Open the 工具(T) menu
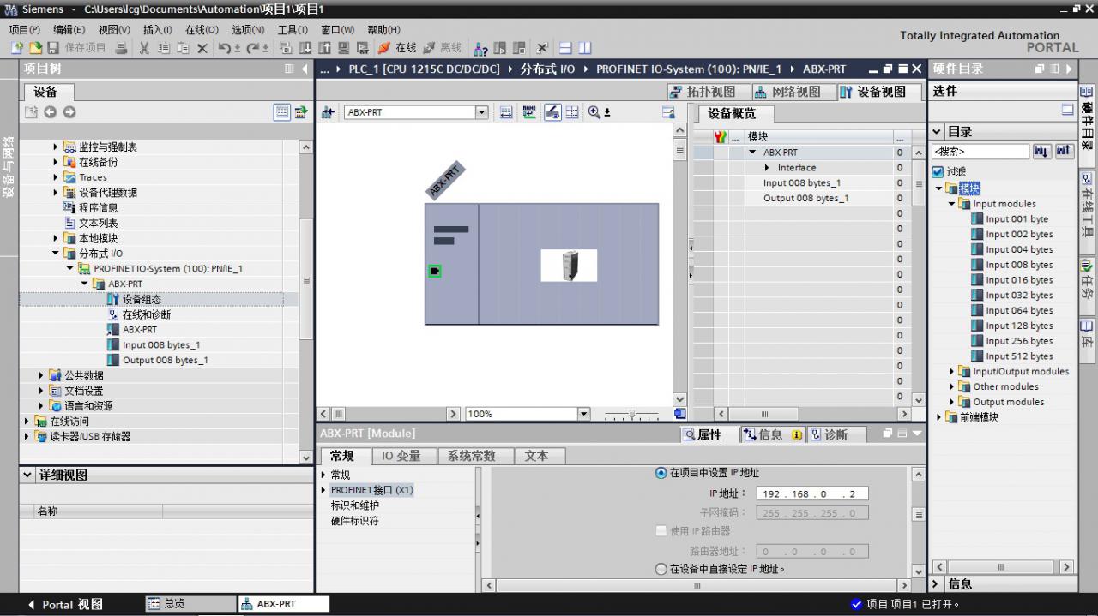The width and height of the screenshot is (1098, 616). 293,29
